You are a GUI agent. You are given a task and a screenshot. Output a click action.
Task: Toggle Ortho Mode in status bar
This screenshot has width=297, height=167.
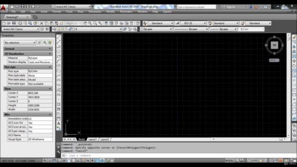pyautogui.click(x=59, y=161)
